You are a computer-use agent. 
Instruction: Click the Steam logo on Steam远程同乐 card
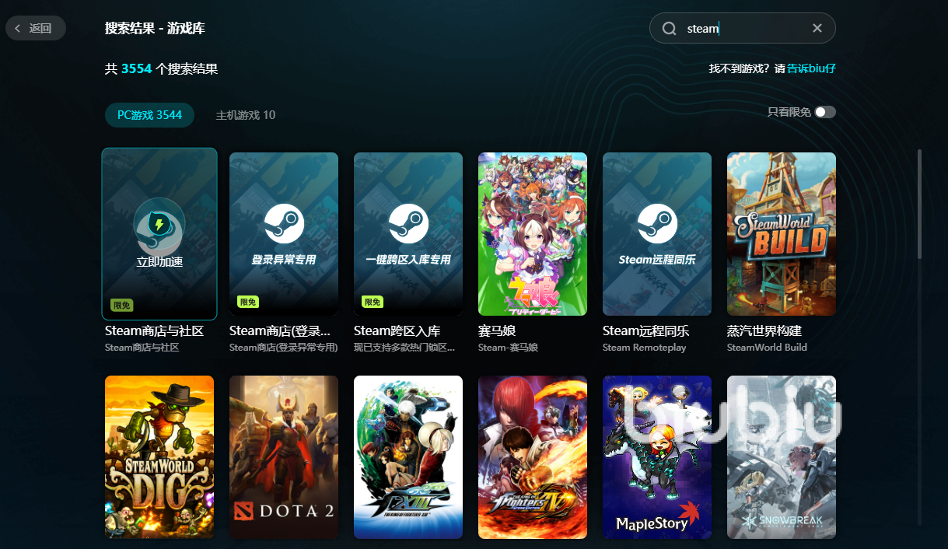pos(657,223)
